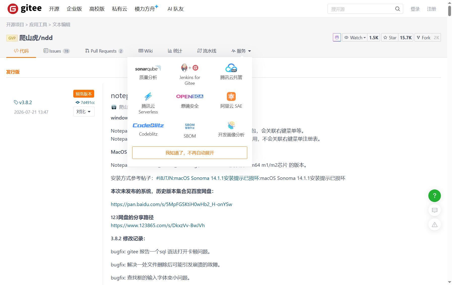Click the Gitee logo
This screenshot has height=285, width=452.
(24, 9)
